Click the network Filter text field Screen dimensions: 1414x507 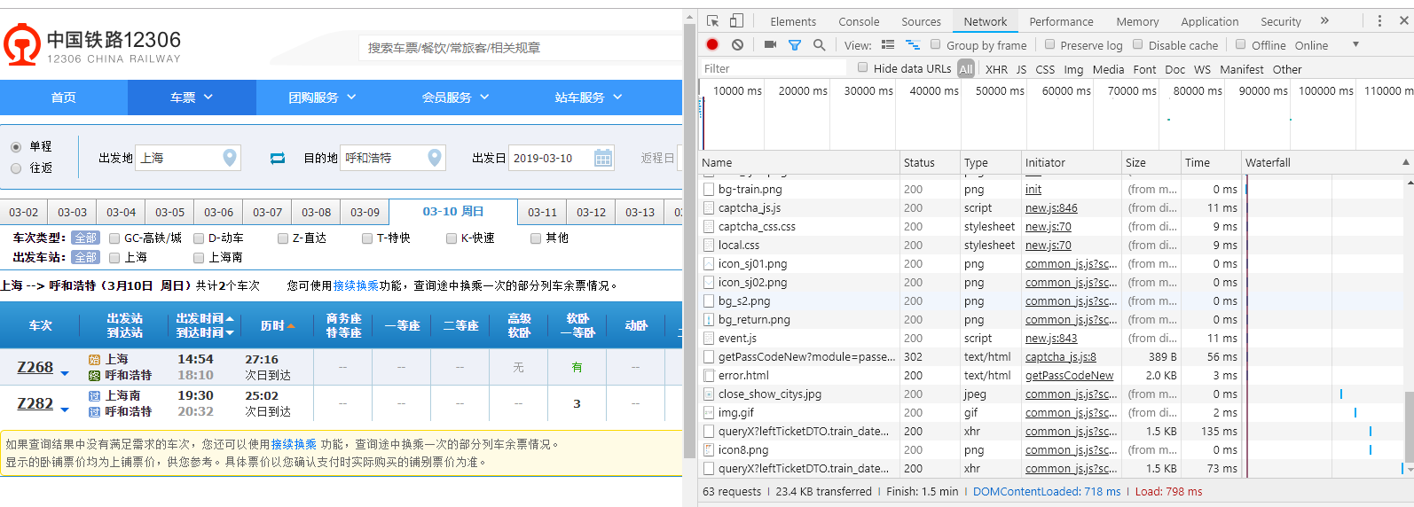coord(774,68)
